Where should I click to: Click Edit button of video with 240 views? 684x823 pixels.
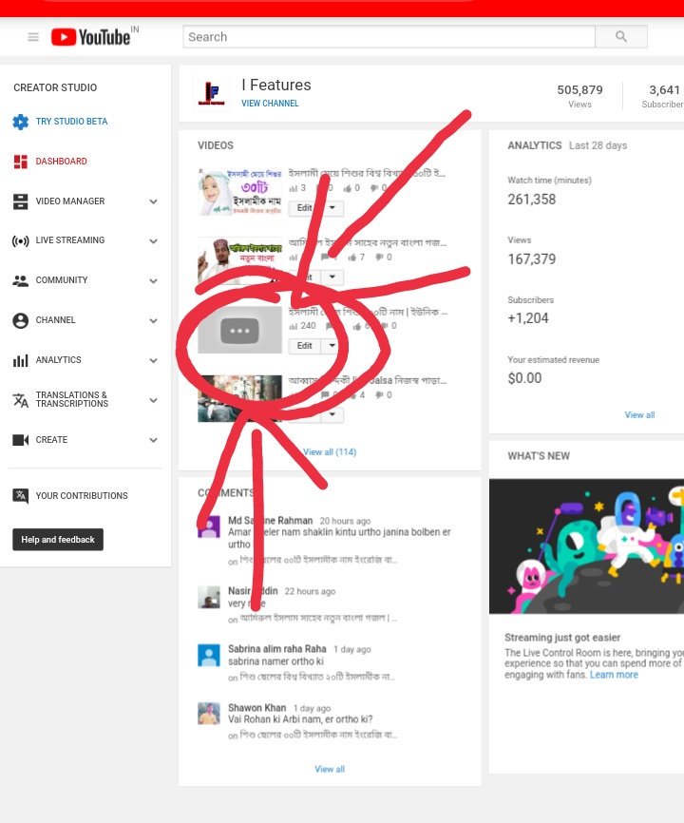pos(305,346)
